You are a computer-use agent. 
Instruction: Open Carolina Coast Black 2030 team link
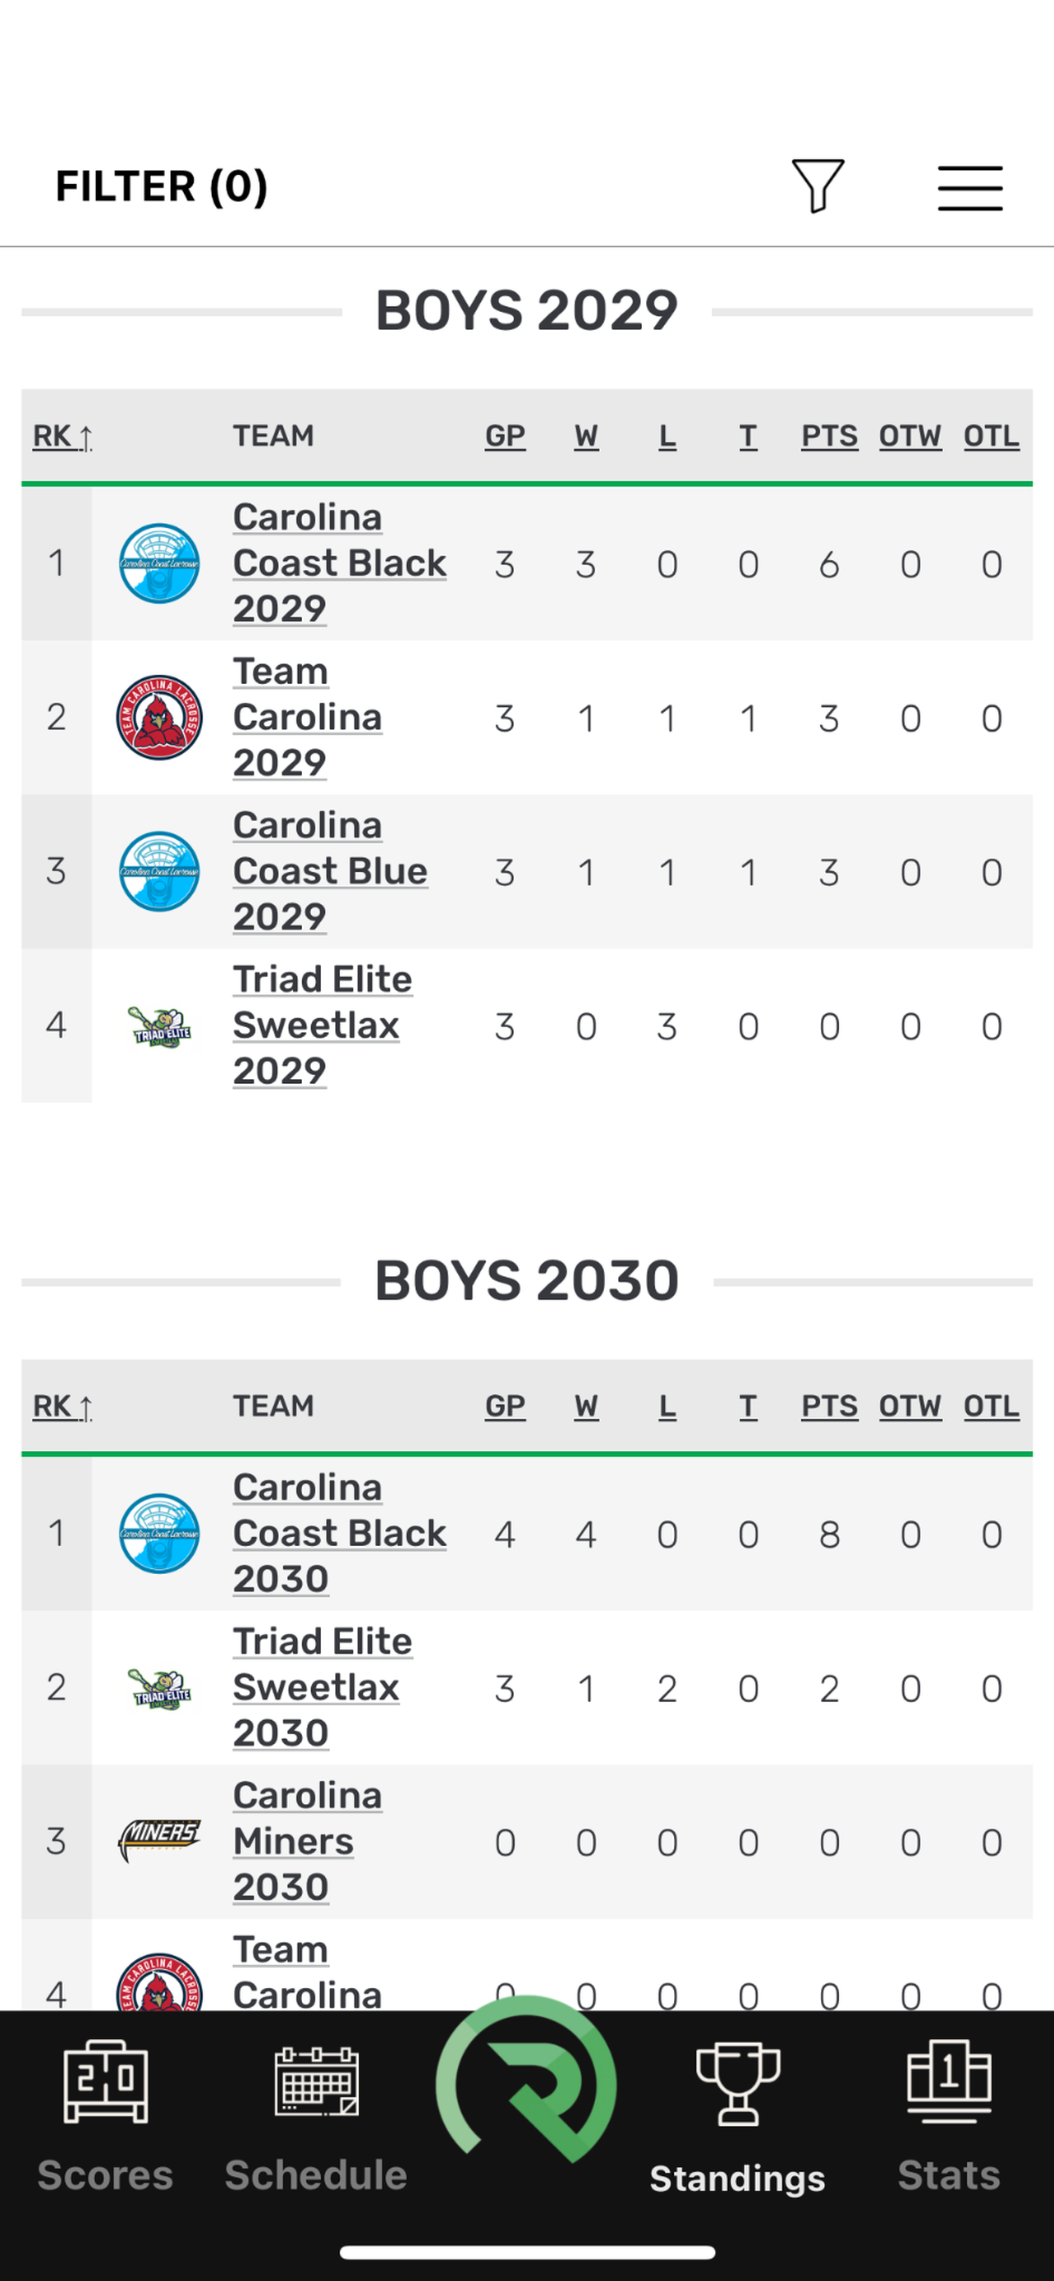340,1534
